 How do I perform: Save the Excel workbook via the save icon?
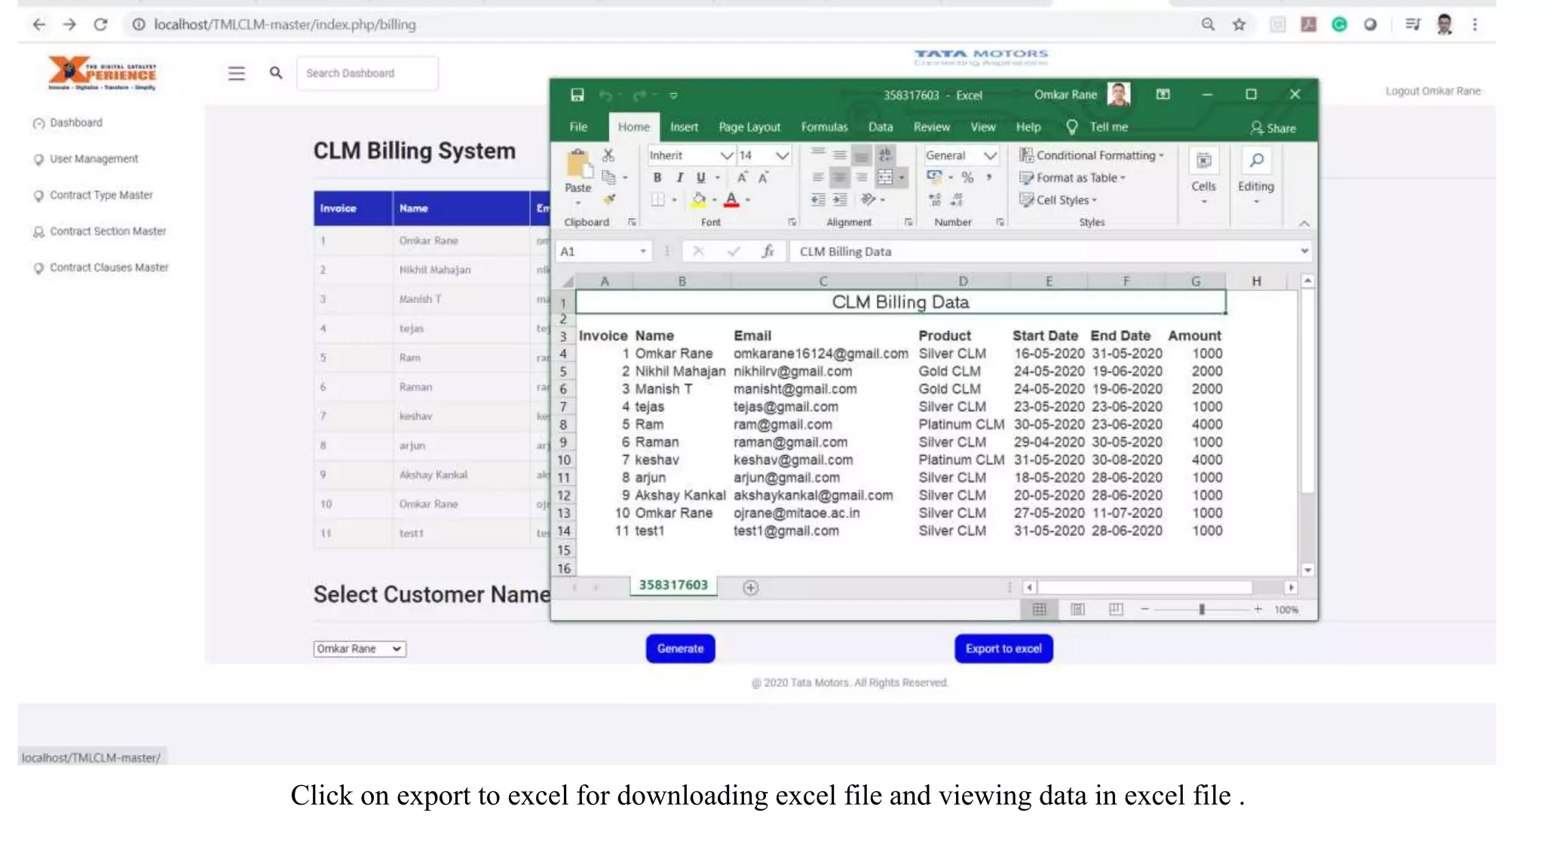click(577, 95)
